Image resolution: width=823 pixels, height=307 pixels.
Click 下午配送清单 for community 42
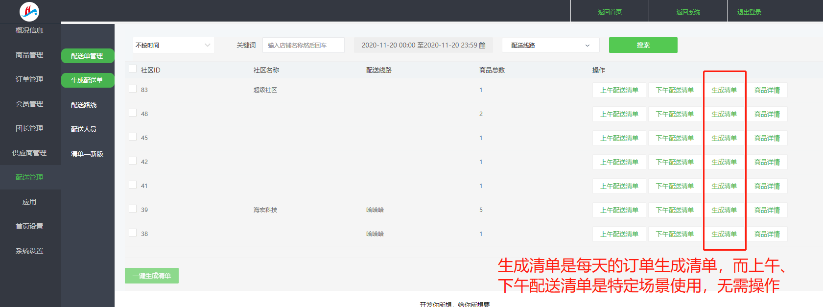[x=675, y=162]
